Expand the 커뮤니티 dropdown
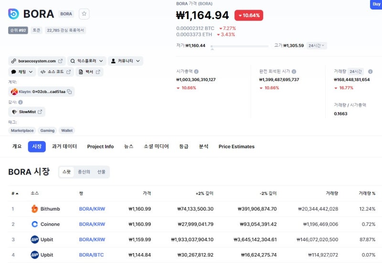This screenshot has width=382, height=277. (x=138, y=61)
